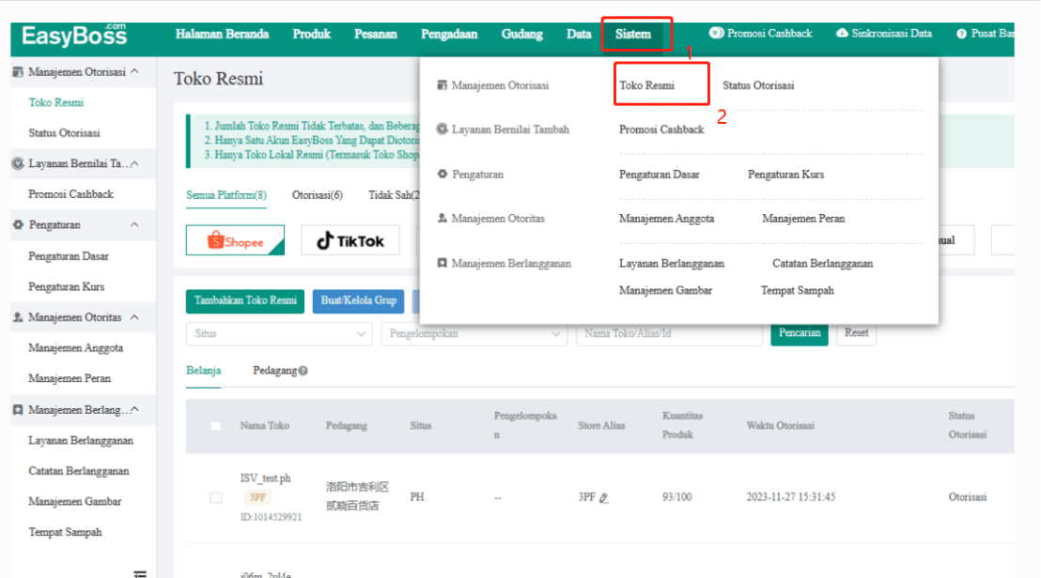Click Manajemen Otorisasi icon in dropdown menu

(x=443, y=84)
